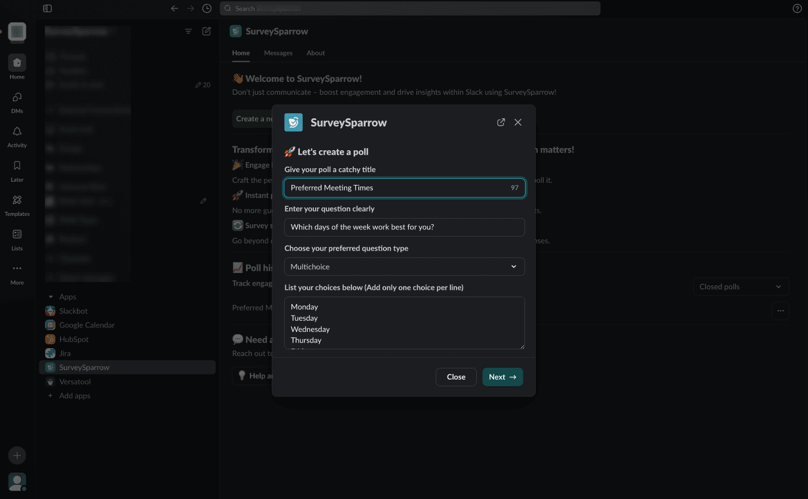Open the Closed polls filter dropdown
808x499 pixels.
click(741, 287)
